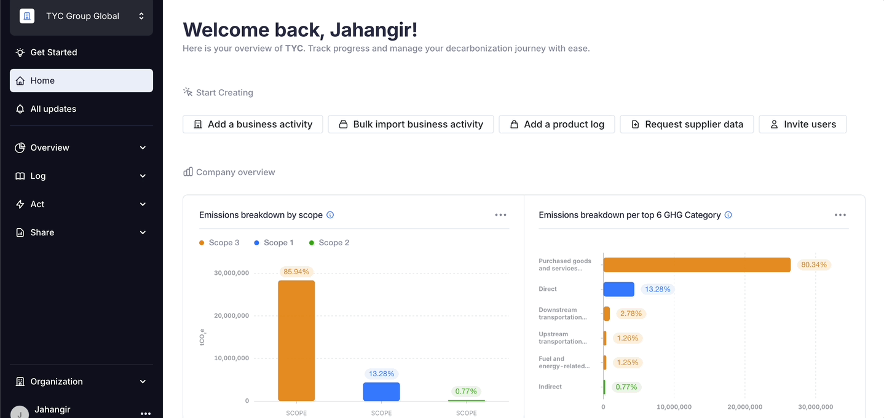
Task: Click info icon beside Emissions breakdown by scope
Action: 330,215
